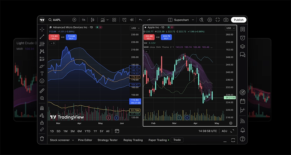This screenshot has width=291, height=155.
Task: Open notifications bell in right sidebar
Action: tap(243, 130)
